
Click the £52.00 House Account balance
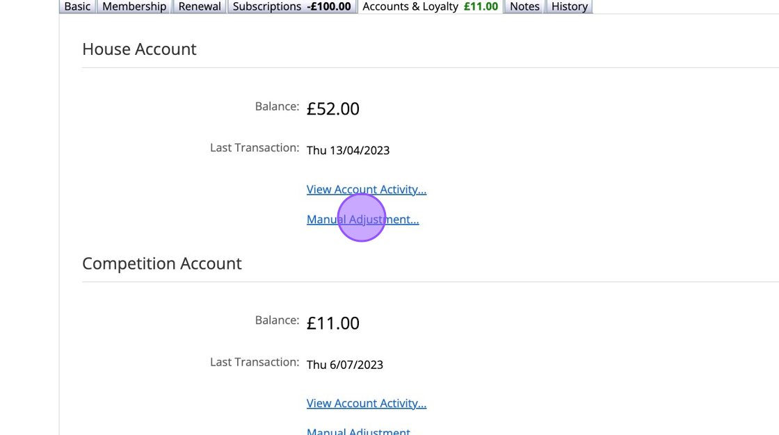332,109
